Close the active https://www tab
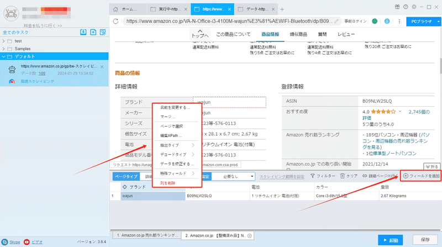This screenshot has height=247, width=442. 229,9
